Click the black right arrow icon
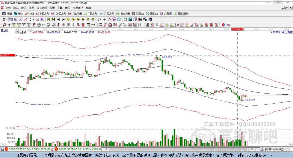Image resolution: width=293 pixels, height=158 pixels. (63, 19)
